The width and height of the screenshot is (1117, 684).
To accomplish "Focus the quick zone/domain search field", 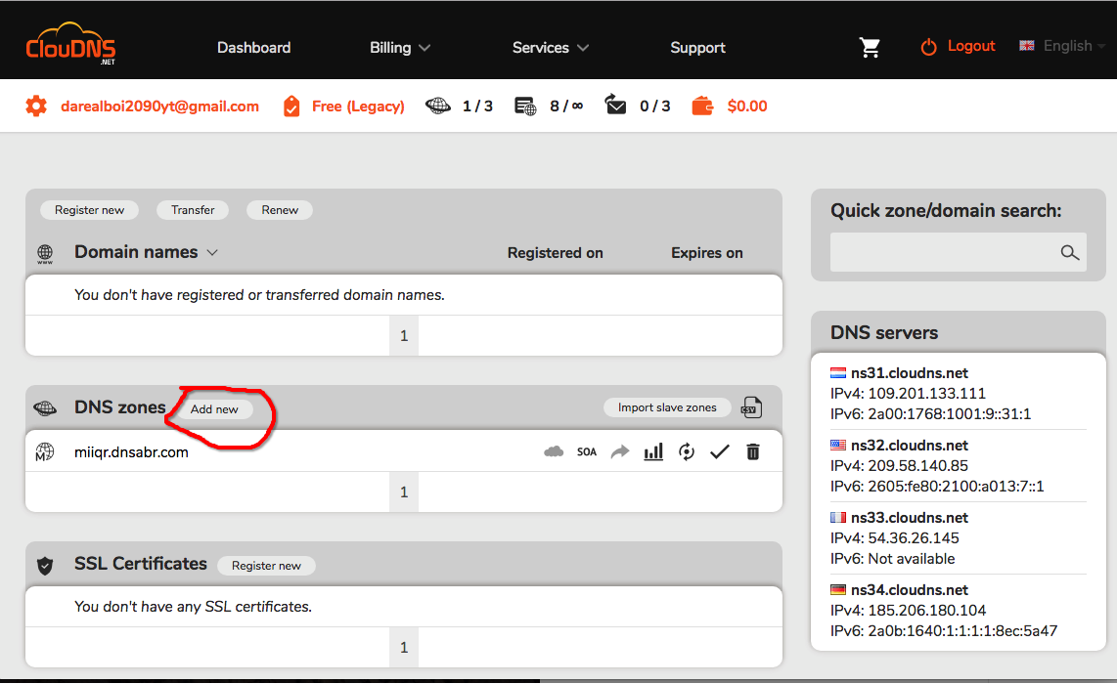I will (x=943, y=252).
